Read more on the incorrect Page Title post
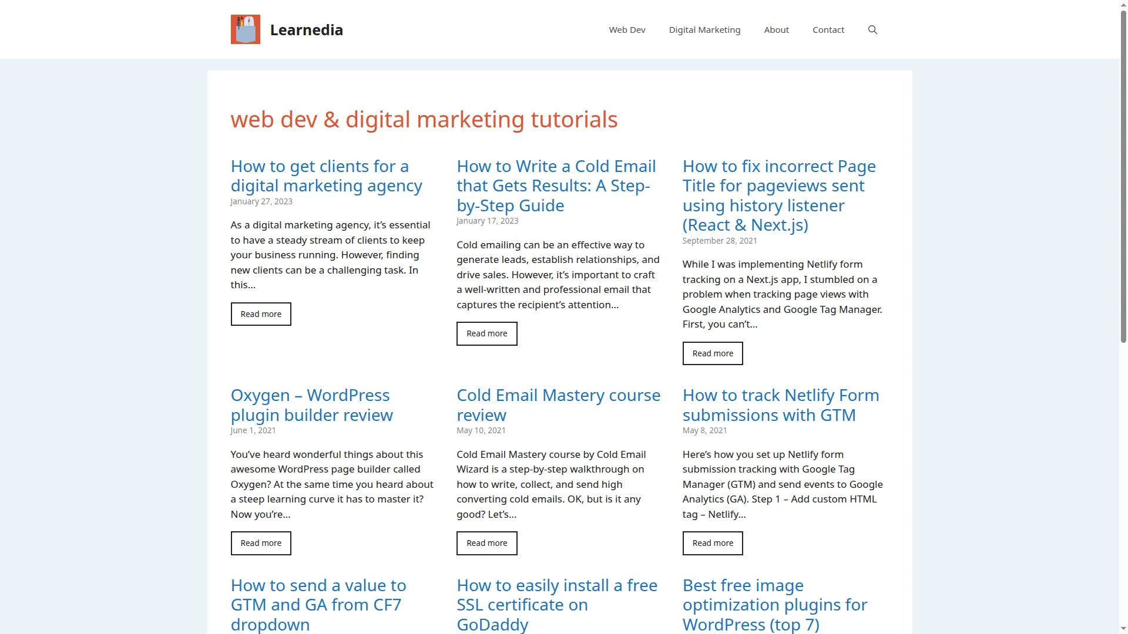This screenshot has height=634, width=1128. (713, 353)
